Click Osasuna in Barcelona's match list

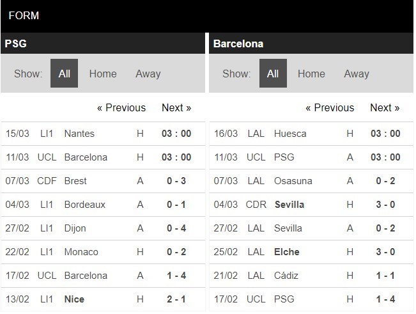click(293, 181)
